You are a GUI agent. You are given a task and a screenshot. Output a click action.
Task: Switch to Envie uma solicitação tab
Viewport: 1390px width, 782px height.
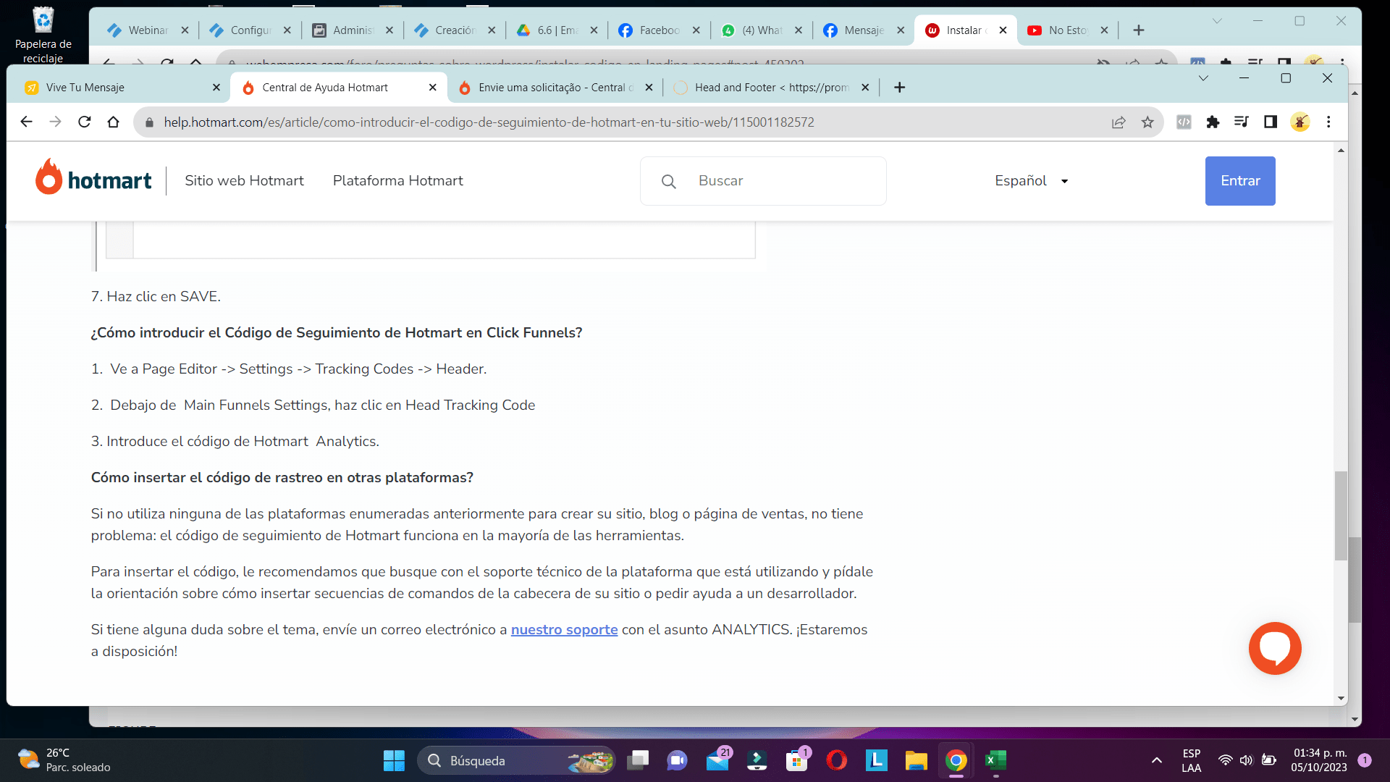point(554,87)
